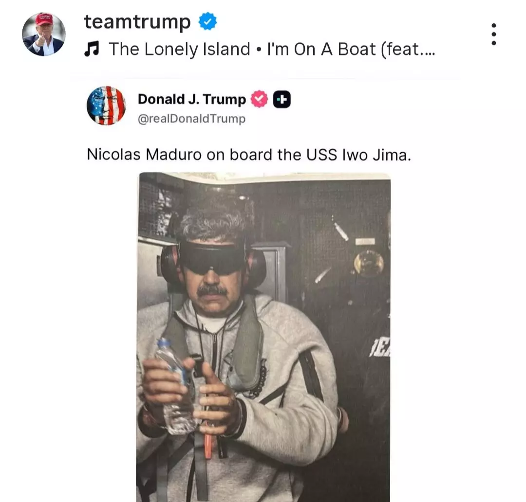Click the black plus badge icon
Viewport: 526px width, 502px height.
pyautogui.click(x=282, y=100)
